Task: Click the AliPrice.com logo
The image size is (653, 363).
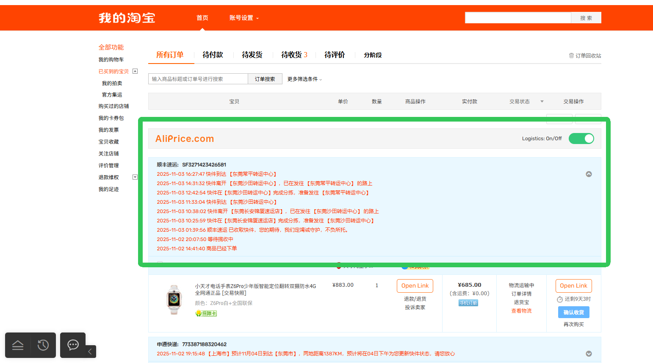Action: pos(185,139)
